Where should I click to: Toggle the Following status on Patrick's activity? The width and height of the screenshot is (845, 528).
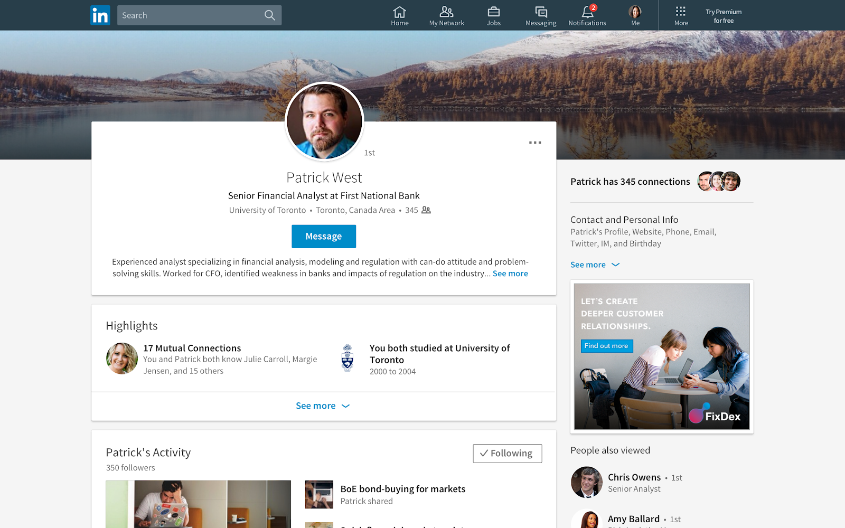point(506,453)
